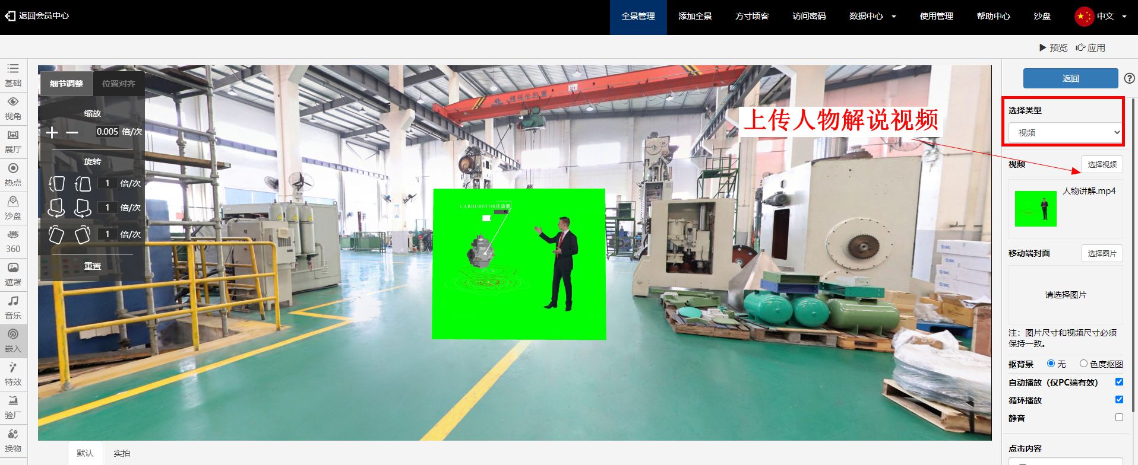This screenshot has width=1138, height=465.
Task: Switch to the 位置对齐 tab
Action: [x=118, y=84]
